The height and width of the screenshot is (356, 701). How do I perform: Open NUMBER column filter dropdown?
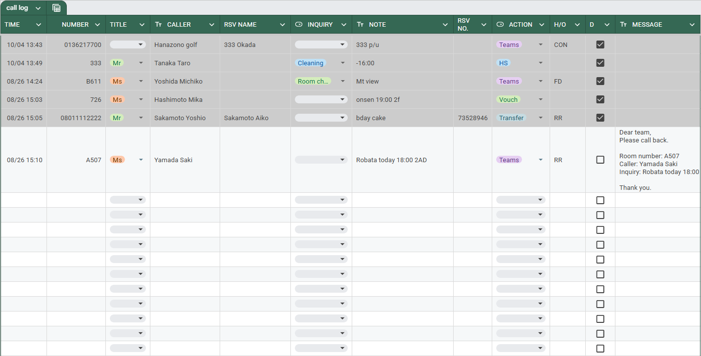click(x=97, y=25)
